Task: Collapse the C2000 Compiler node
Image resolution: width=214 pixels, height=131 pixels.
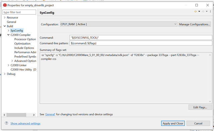Action: [x=8, y=35]
